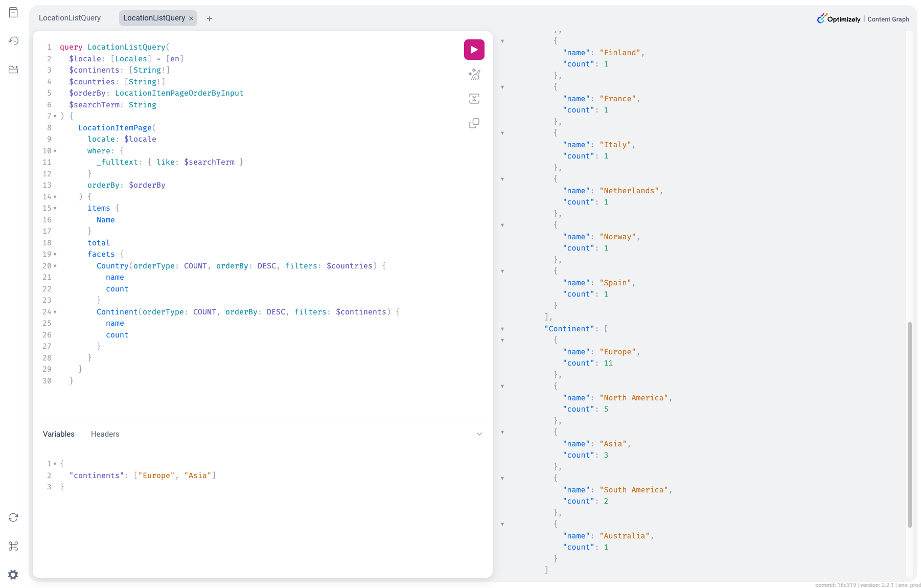Select the Variables editor tab
Screen dimensions: 921x588
pos(59,434)
